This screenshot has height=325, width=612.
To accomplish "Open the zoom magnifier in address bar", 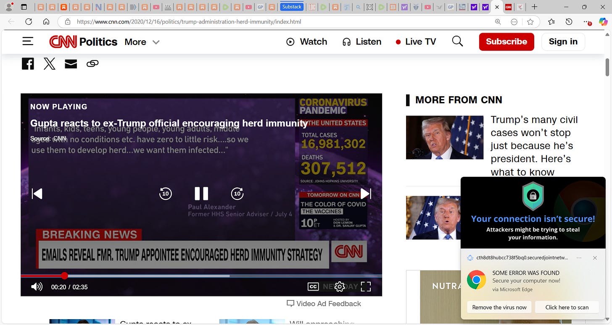I will pyautogui.click(x=498, y=21).
